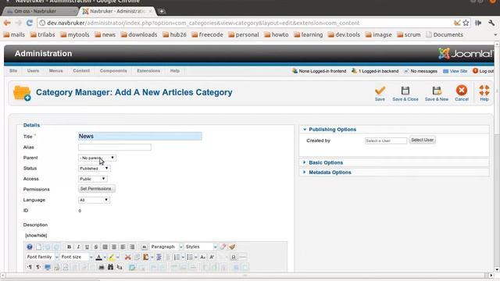Open the Parent category dropdown

point(97,158)
